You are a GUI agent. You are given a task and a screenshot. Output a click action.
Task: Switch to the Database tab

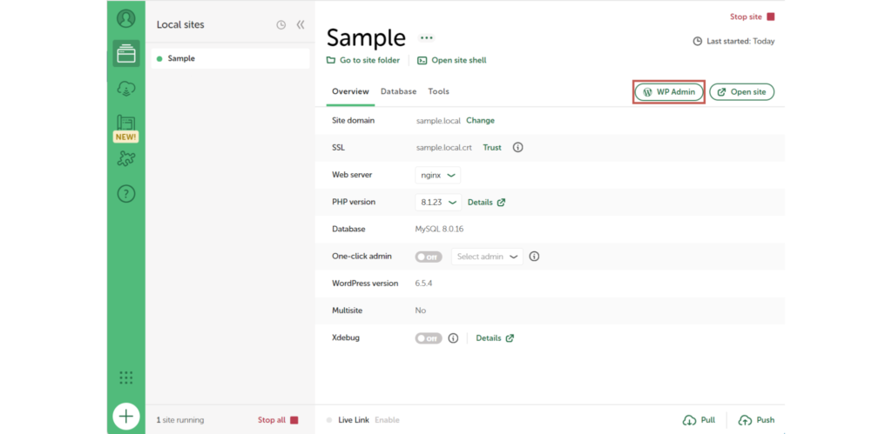point(398,91)
